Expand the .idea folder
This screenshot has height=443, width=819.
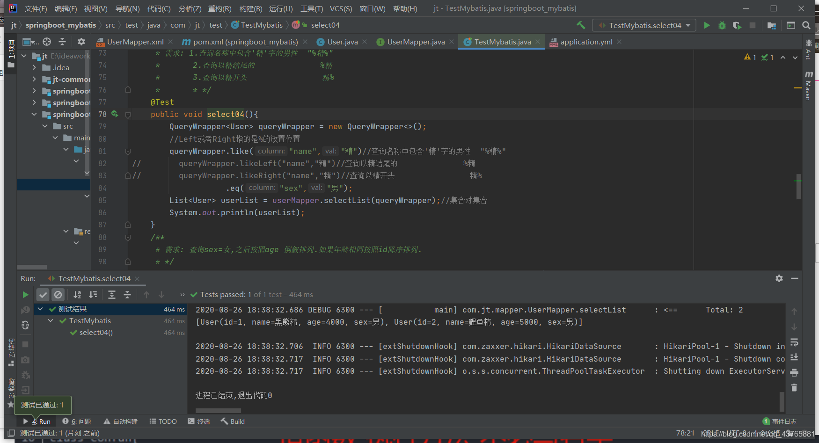[34, 67]
